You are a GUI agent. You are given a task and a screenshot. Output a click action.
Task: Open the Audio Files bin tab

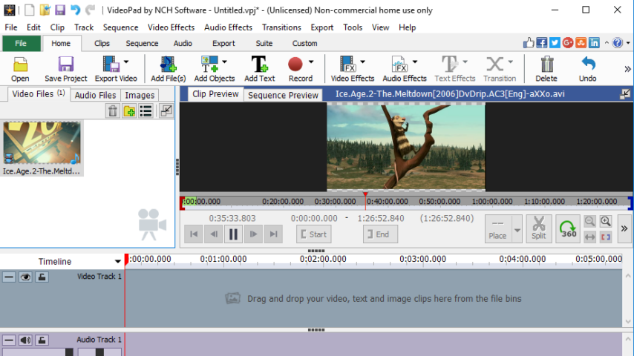[x=96, y=95]
